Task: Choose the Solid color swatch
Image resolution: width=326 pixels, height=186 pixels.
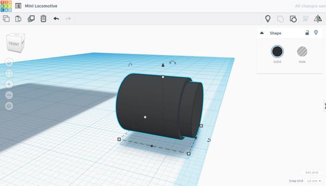Action: 277,51
